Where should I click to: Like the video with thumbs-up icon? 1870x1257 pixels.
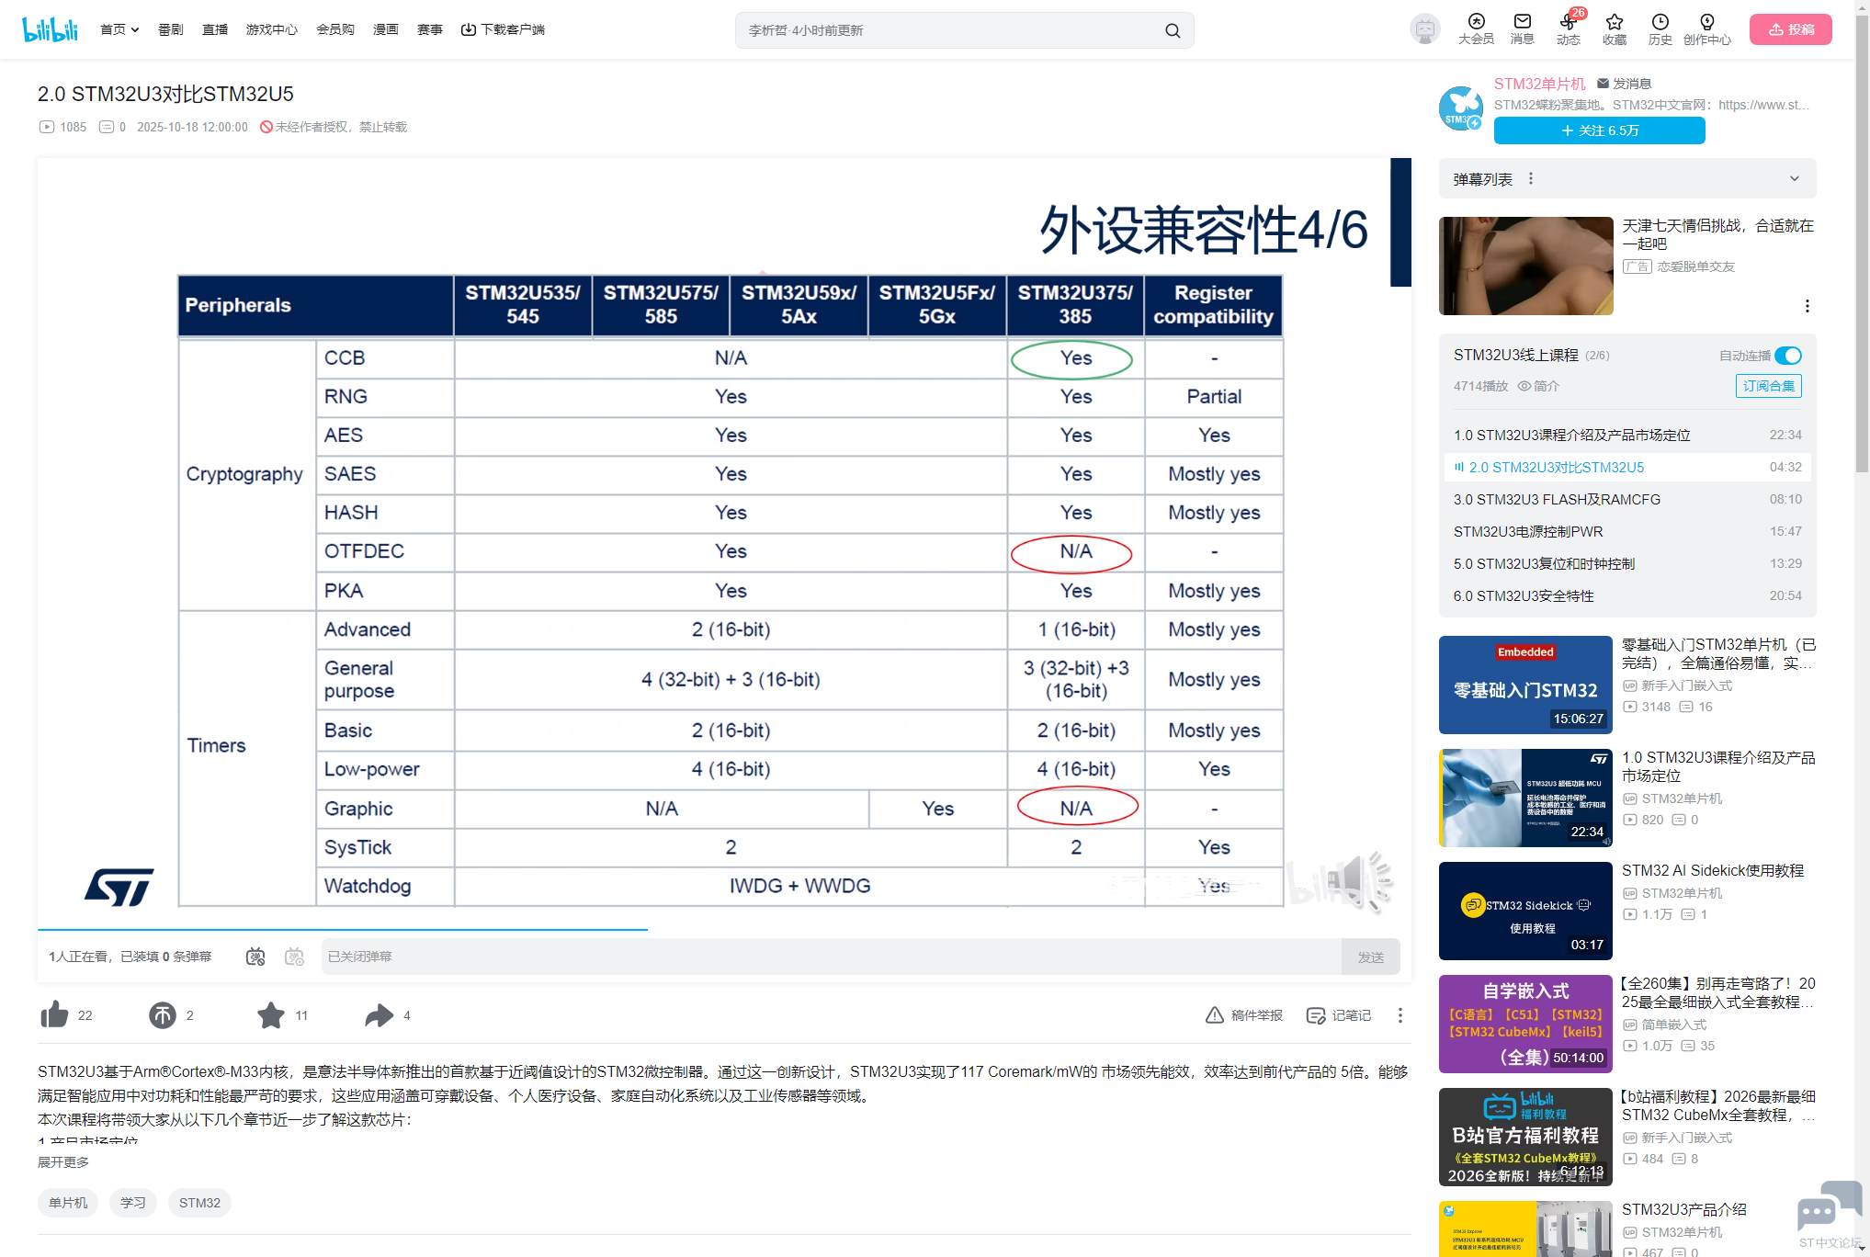point(55,1014)
